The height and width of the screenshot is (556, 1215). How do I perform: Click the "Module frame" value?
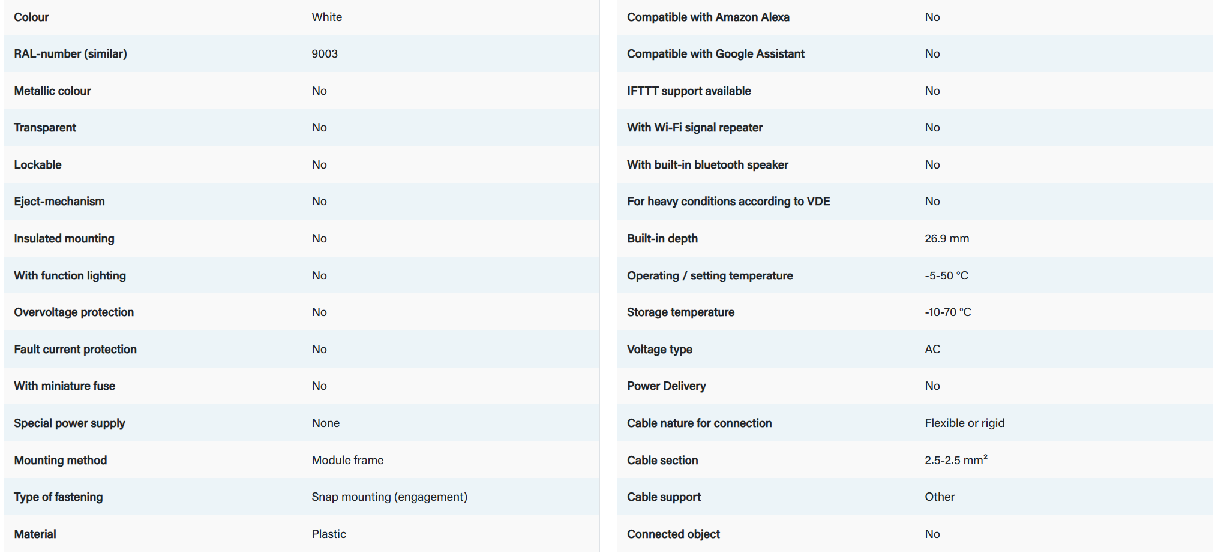click(347, 461)
